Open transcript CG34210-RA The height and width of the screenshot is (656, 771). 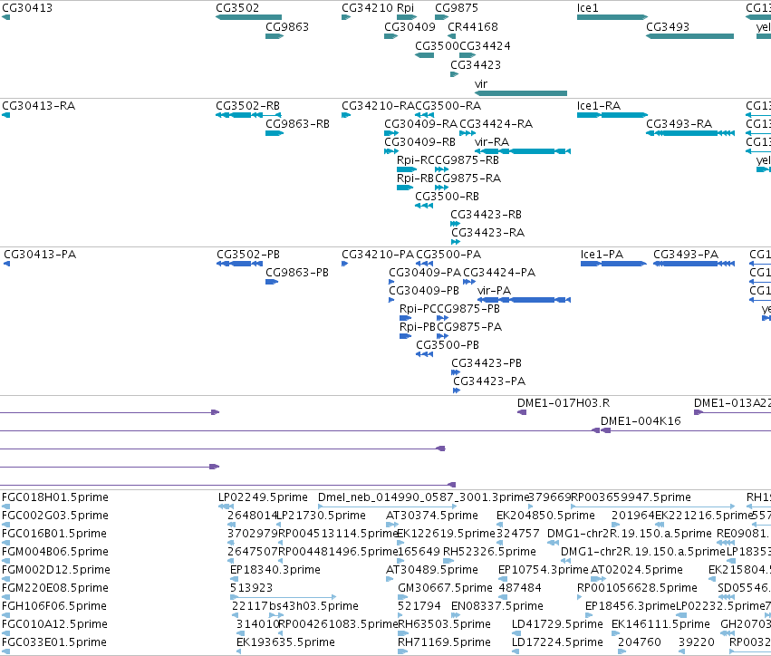click(x=379, y=106)
